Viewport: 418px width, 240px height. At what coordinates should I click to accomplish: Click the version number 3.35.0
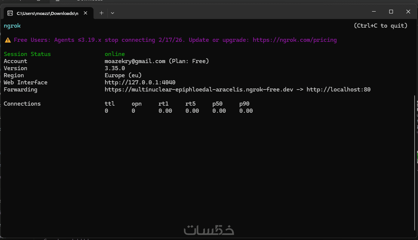click(x=115, y=68)
